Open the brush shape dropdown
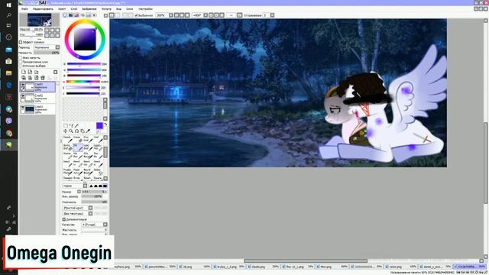 (x=78, y=208)
